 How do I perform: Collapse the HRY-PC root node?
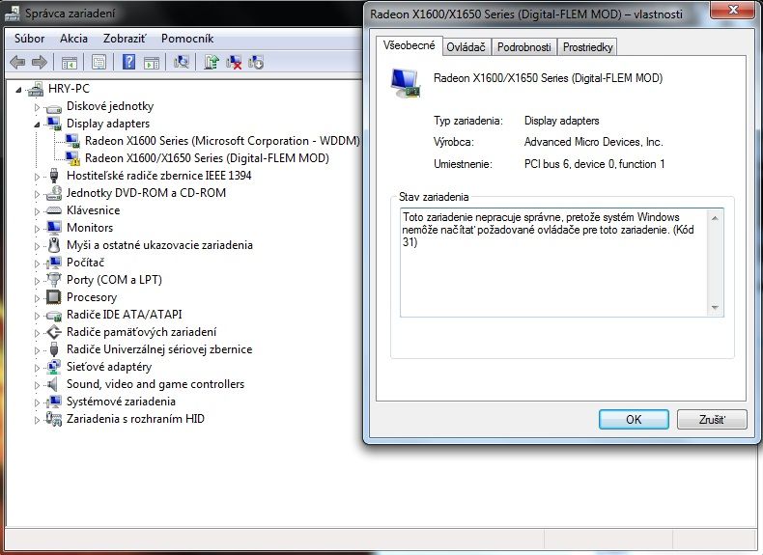pos(19,90)
